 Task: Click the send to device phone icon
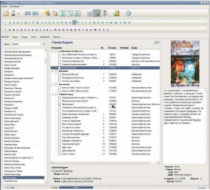coord(13,13)
